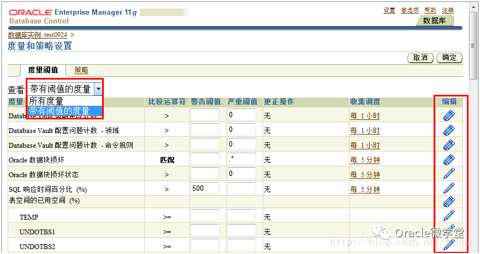Edit the Oracle 数据块损坏状态 metric
The image size is (480, 254).
point(449,174)
